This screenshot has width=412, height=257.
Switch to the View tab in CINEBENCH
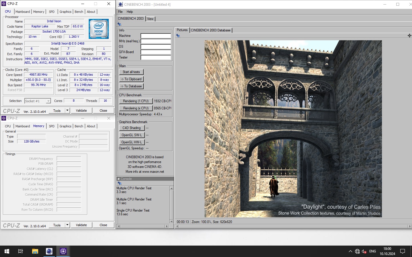pos(150,19)
